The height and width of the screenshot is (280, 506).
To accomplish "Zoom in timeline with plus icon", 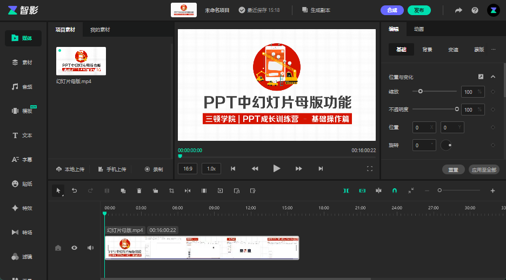I will click(492, 191).
